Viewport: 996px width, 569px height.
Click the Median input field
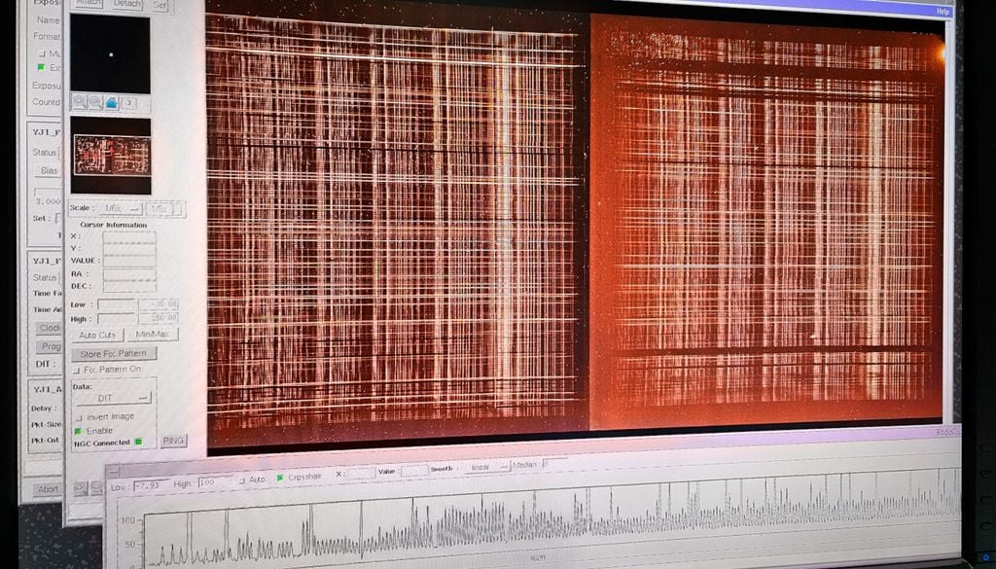click(x=554, y=464)
